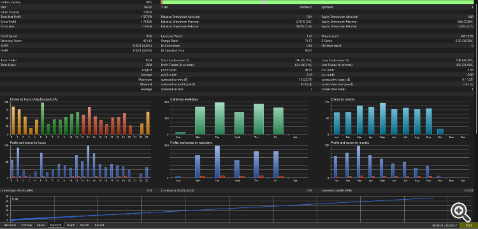Click the Z-Score label
This screenshot has width=478, height=229.
pyautogui.click(x=327, y=41)
